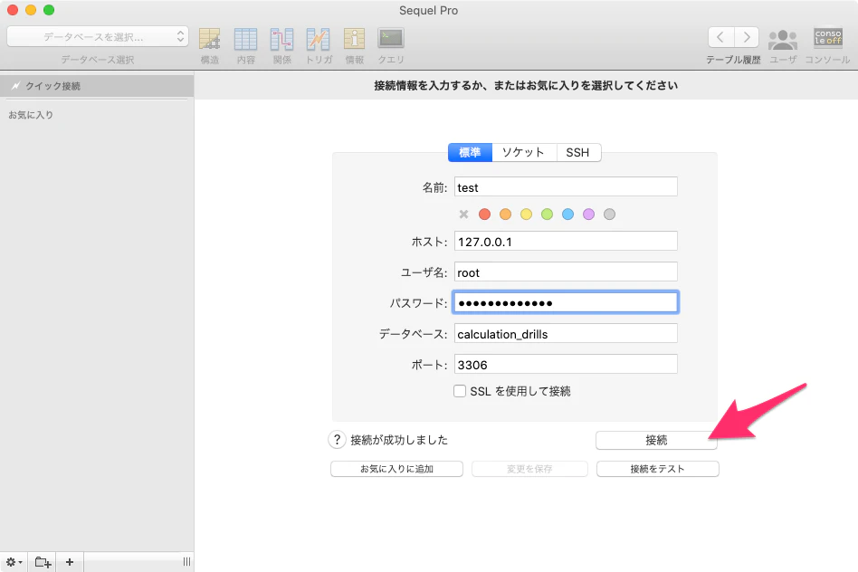858x572 pixels.
Task: Enable the SSL を使用して接続 checkbox
Action: pyautogui.click(x=460, y=391)
